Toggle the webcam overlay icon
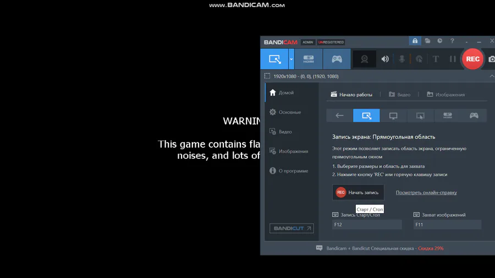Viewport: 495px width, 278px height. coord(364,59)
